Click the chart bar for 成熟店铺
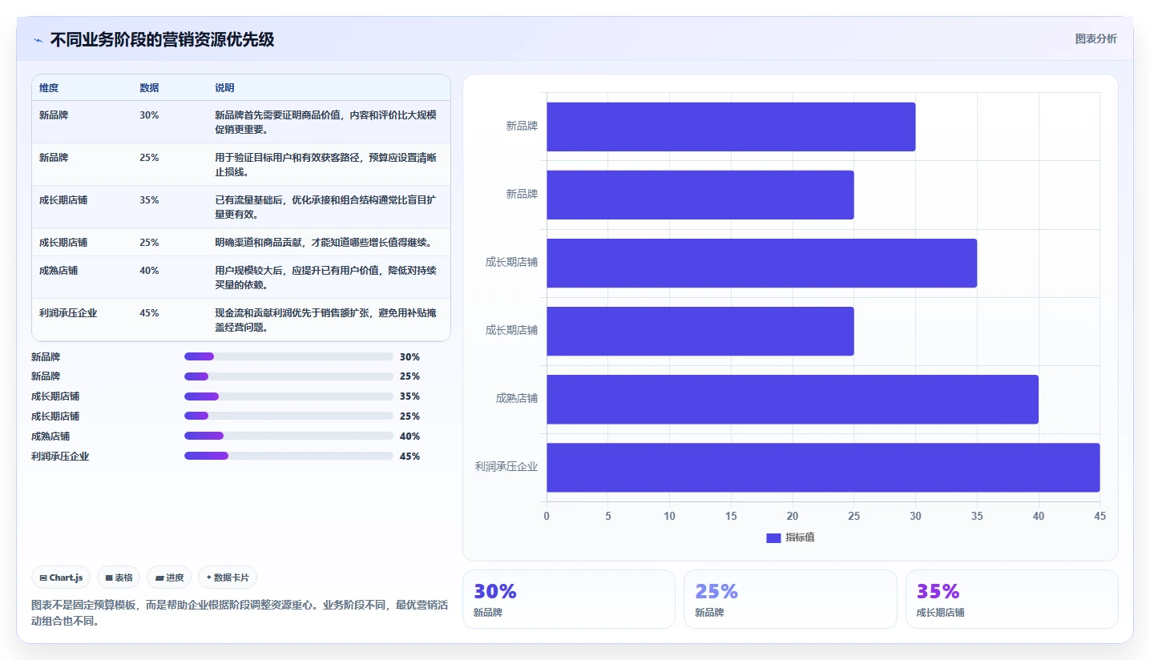Screen dimensions: 1150x660 coord(793,400)
